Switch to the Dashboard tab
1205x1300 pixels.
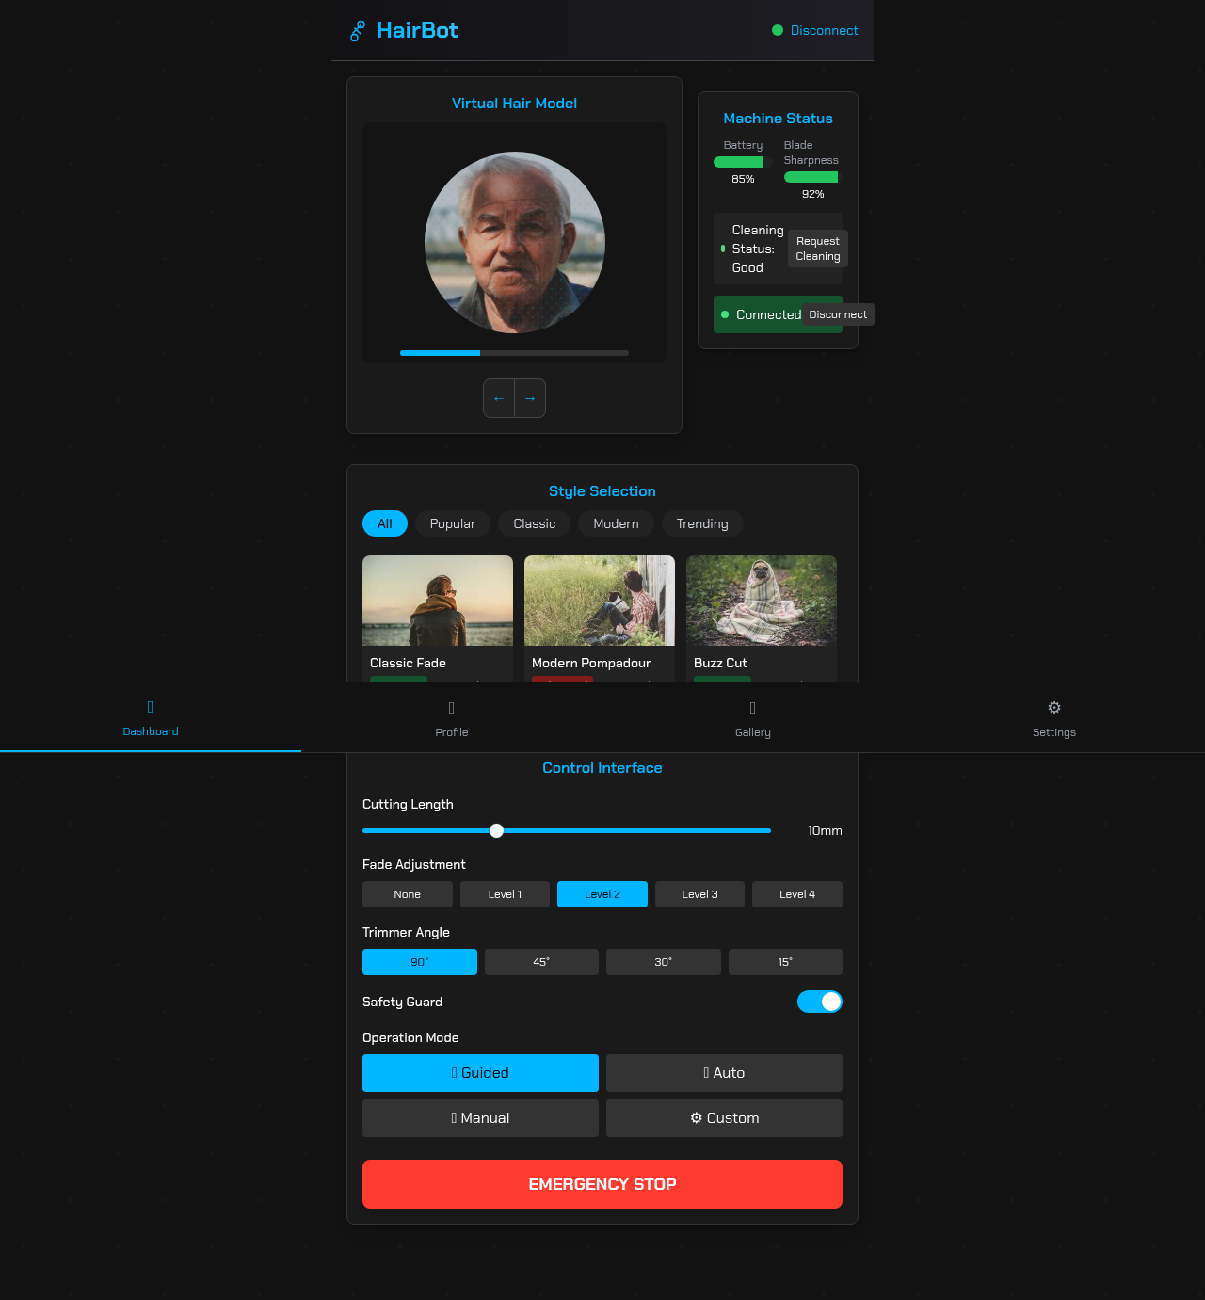[150, 717]
